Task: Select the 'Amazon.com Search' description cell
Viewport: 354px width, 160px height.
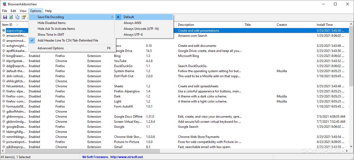Action: [x=192, y=36]
